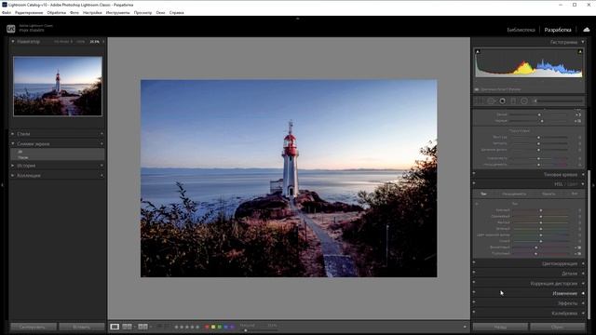Image resolution: width=596 pixels, height=335 pixels.
Task: Switch off the Тоновая кривая panel effect
Action: (474, 174)
